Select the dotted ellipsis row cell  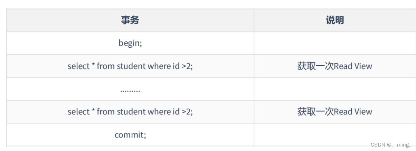(130, 89)
